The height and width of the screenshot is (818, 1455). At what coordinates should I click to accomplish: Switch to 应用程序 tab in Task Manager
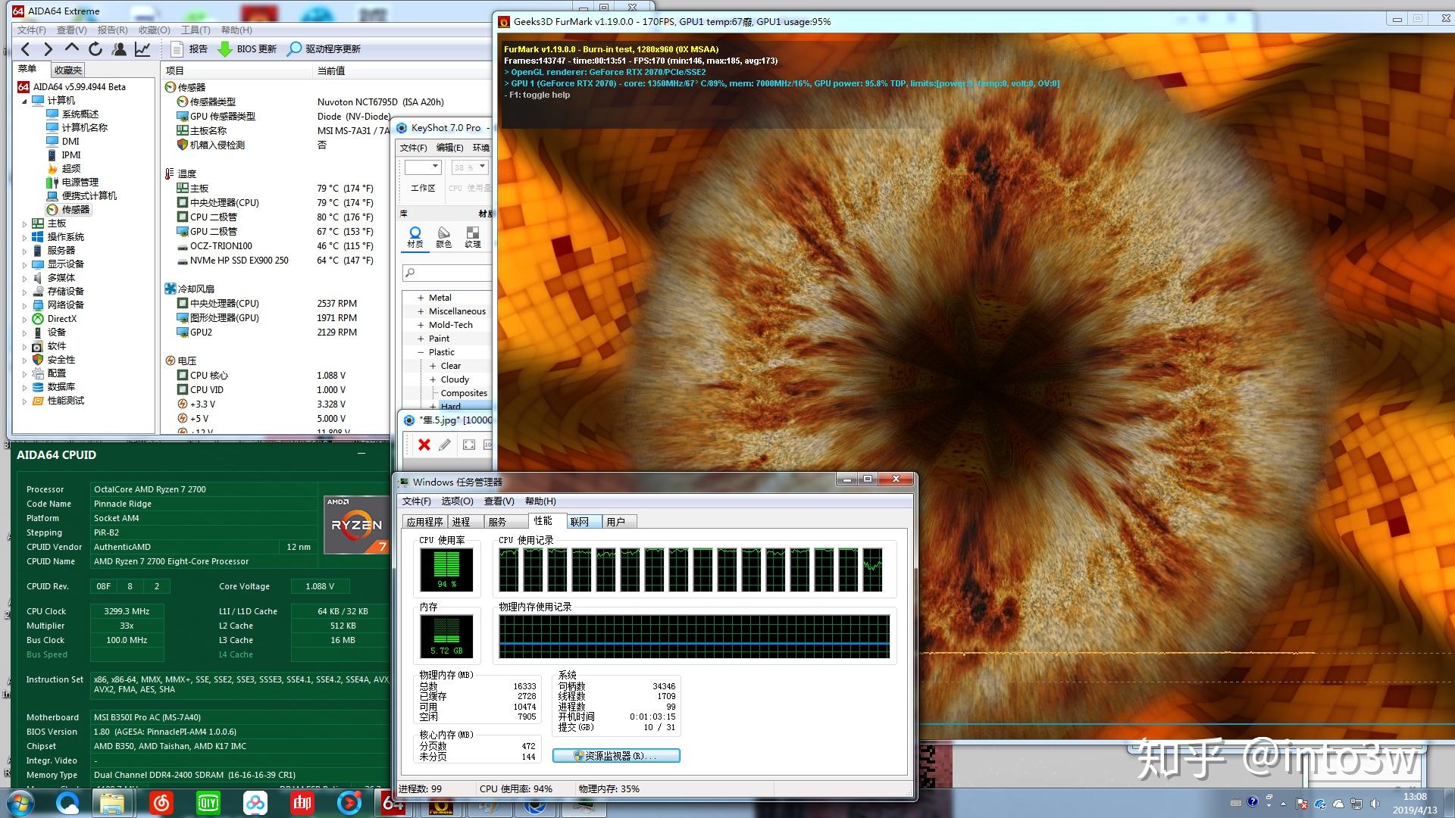click(x=424, y=522)
